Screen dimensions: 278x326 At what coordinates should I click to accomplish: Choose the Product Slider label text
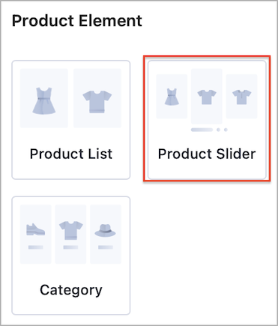click(x=207, y=154)
